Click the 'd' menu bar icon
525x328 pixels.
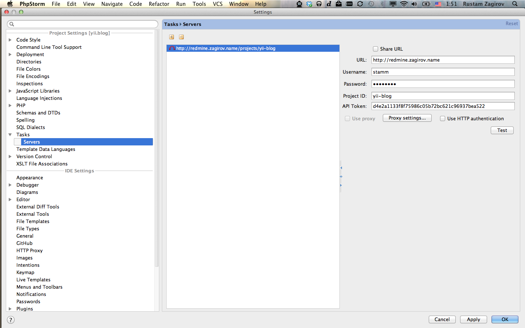329,4
